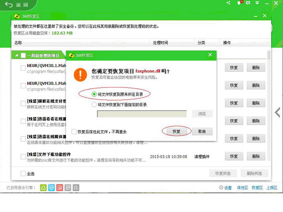
Task: Click the 360 logo in the confirm dialog title
Action: pos(72,55)
